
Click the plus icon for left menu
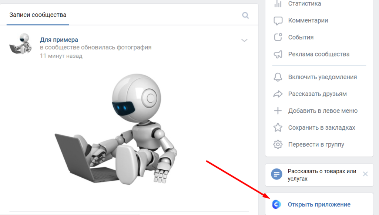(278, 111)
